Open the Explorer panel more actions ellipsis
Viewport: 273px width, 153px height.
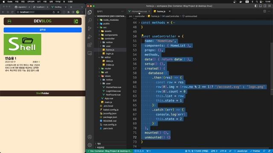pyautogui.click(x=122, y=11)
